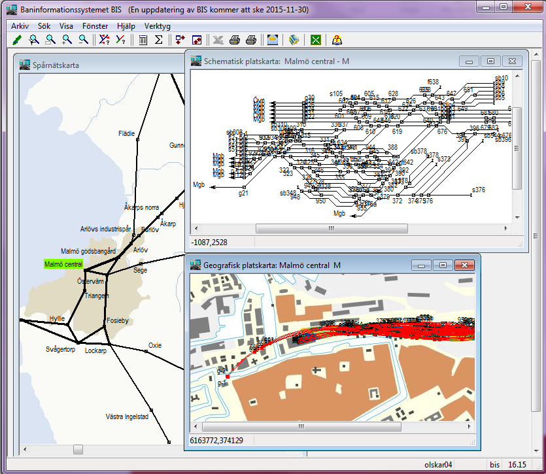Image resolution: width=546 pixels, height=474 pixels.
Task: Open the Verktyg menu
Action: coord(158,26)
